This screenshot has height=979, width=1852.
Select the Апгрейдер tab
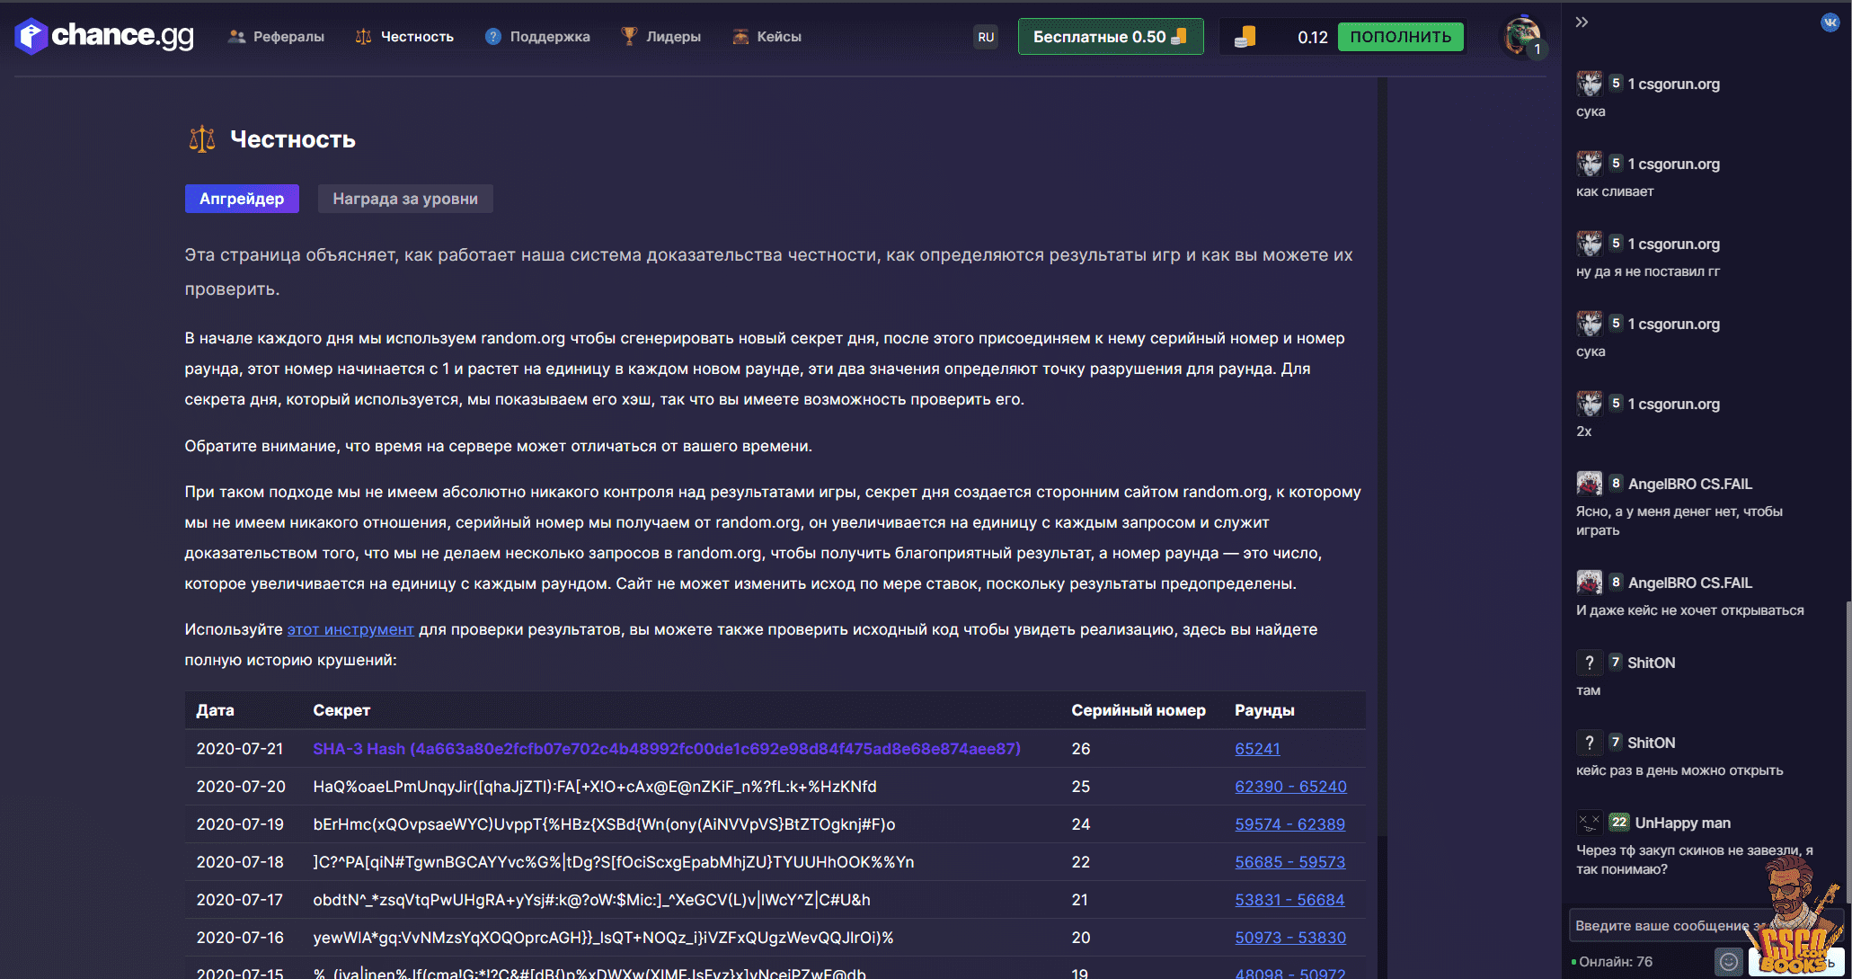click(242, 199)
